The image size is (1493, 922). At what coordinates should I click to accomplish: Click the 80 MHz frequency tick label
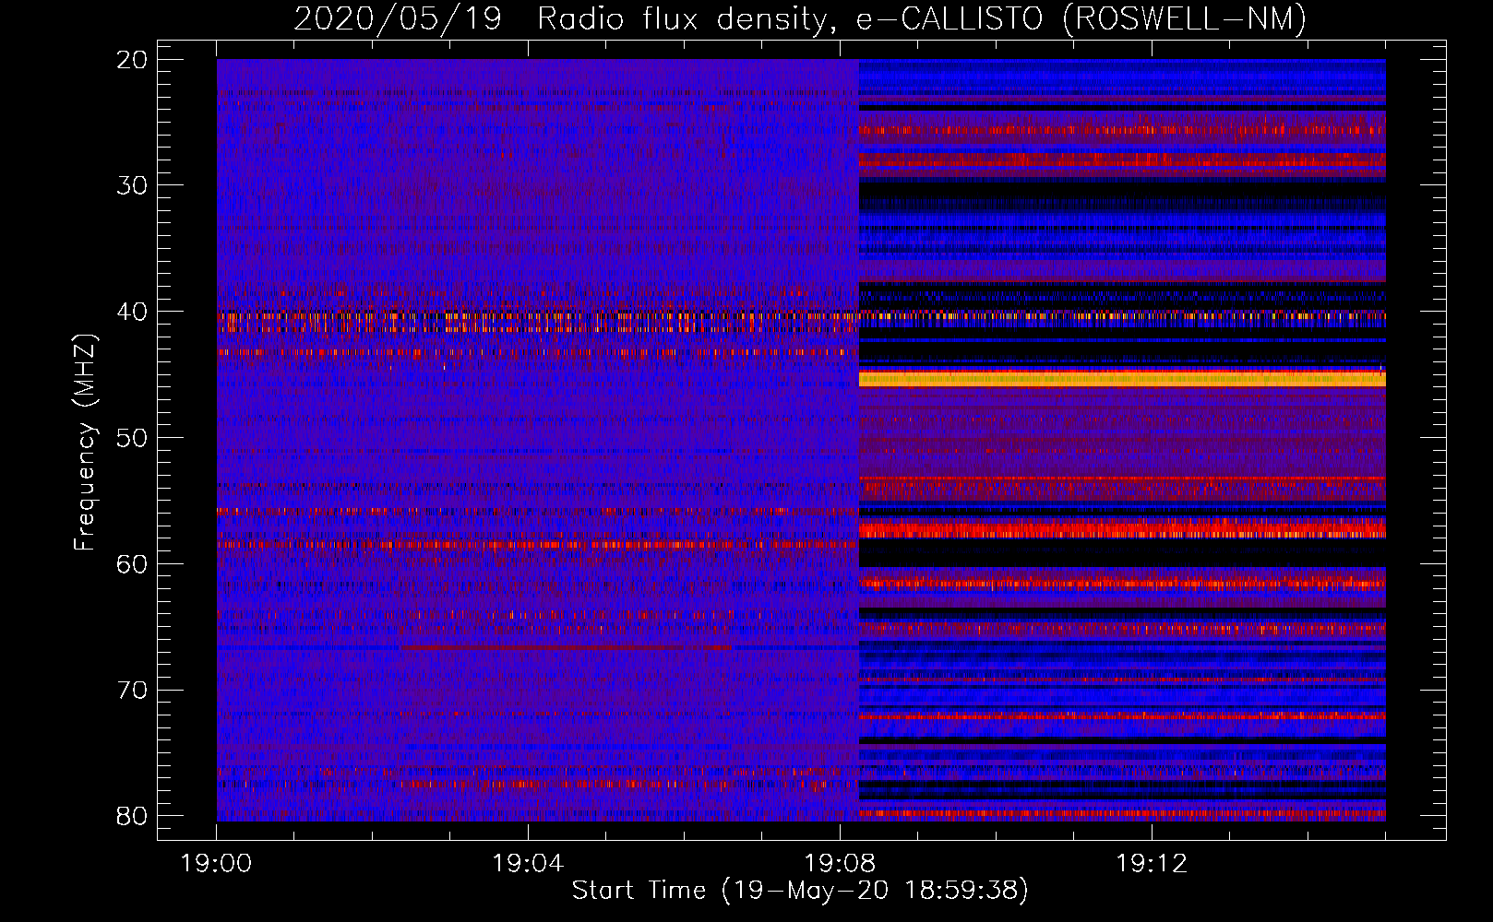coord(133,816)
